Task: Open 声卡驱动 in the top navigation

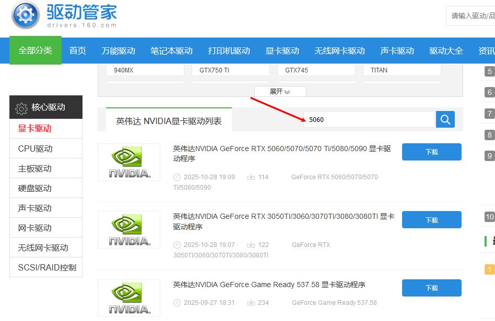Action: click(x=397, y=51)
